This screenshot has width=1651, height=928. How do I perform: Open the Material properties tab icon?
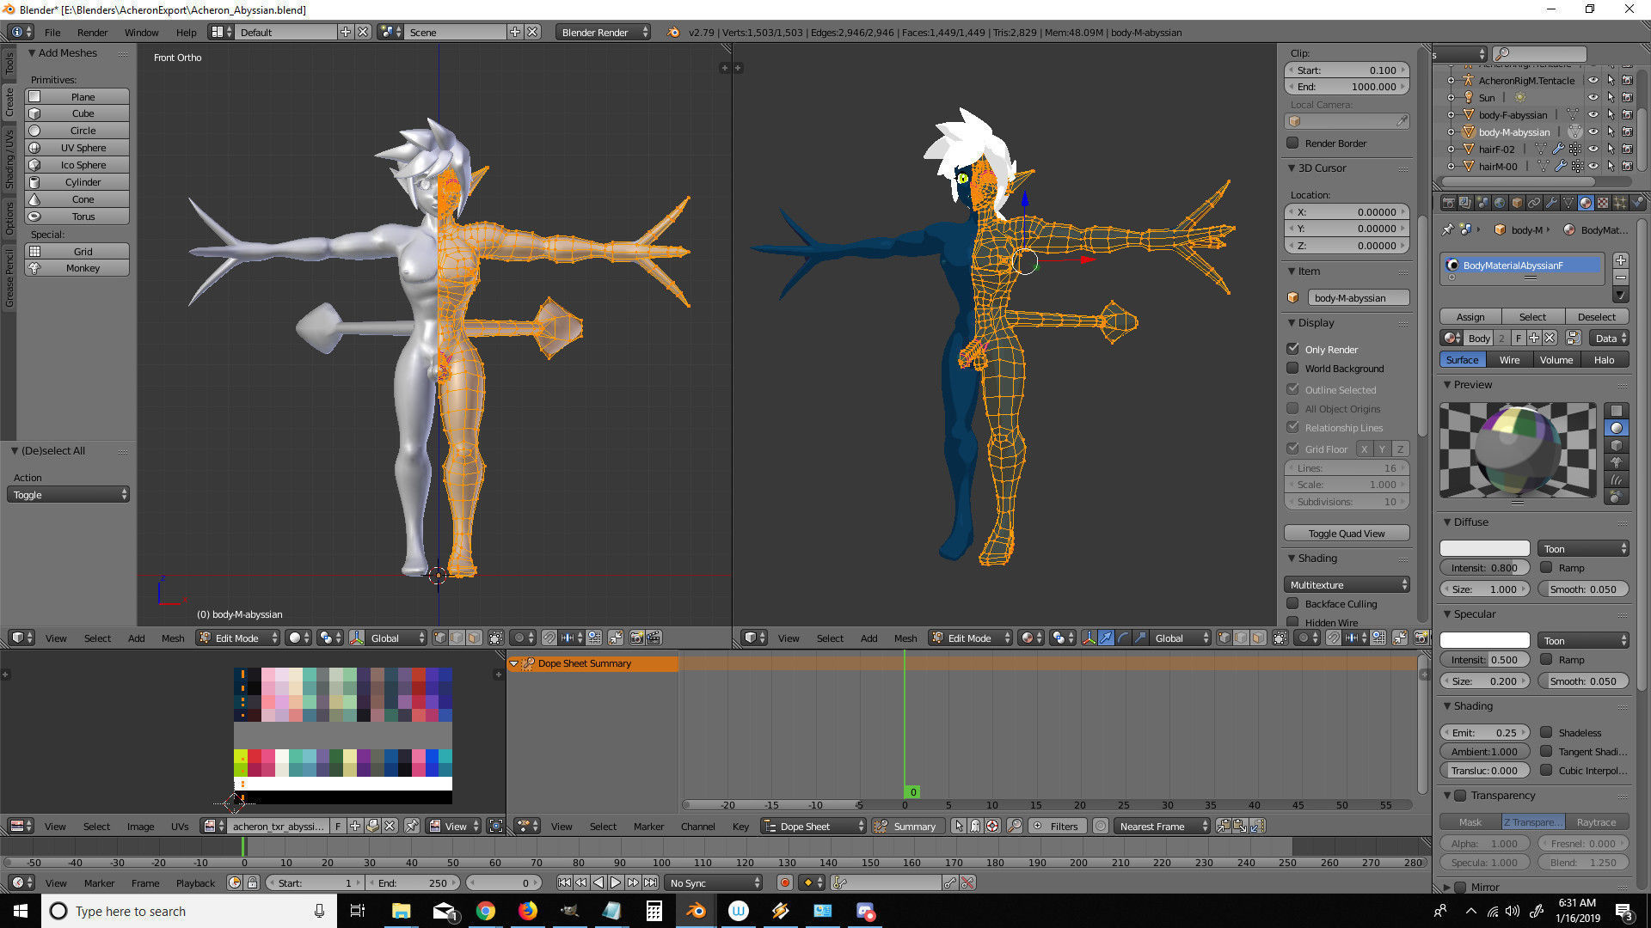tap(1586, 204)
